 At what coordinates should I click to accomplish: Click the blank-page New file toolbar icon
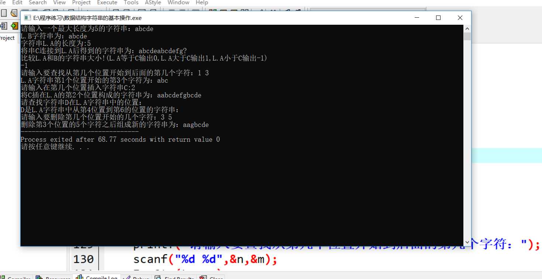point(4,13)
